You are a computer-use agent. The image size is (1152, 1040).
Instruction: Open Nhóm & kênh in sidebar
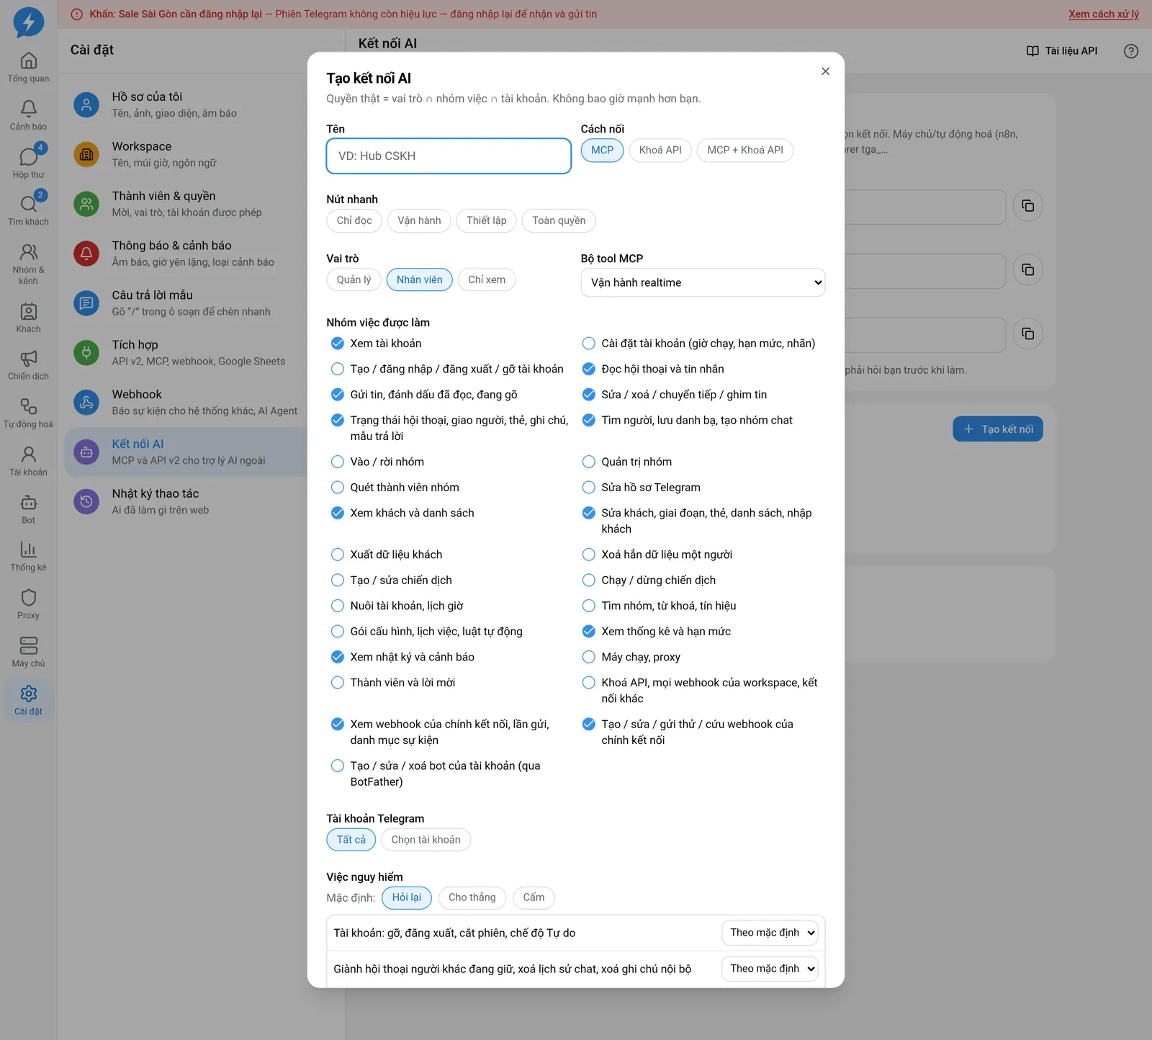click(x=28, y=264)
